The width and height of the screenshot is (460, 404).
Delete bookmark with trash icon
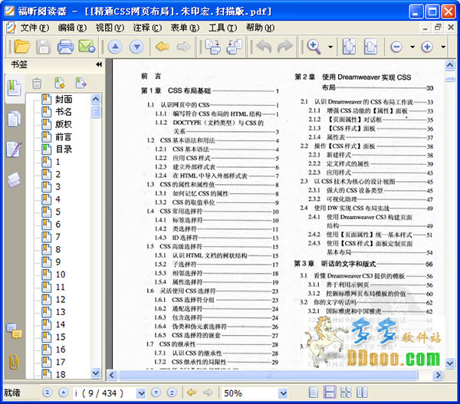click(37, 84)
